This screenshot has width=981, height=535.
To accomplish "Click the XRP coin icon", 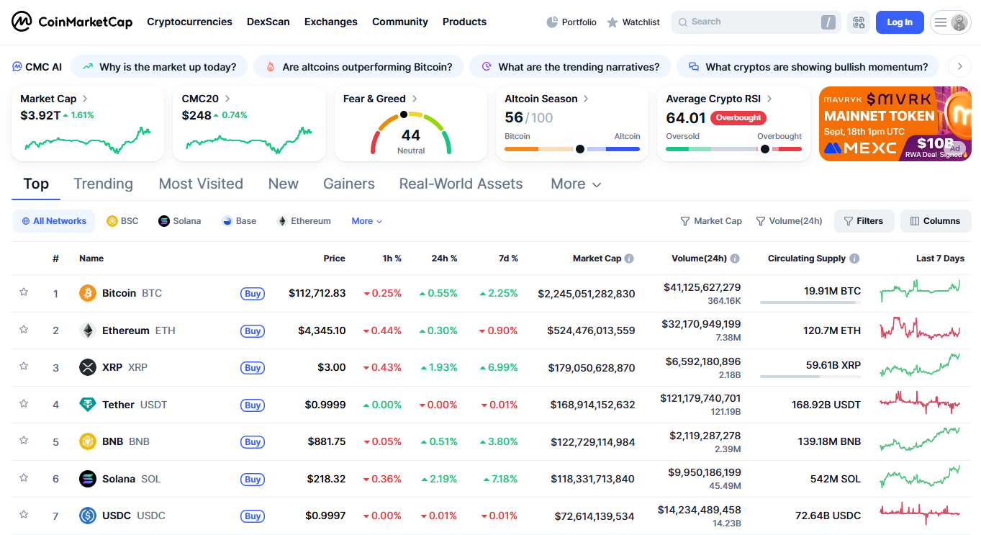I will (88, 367).
